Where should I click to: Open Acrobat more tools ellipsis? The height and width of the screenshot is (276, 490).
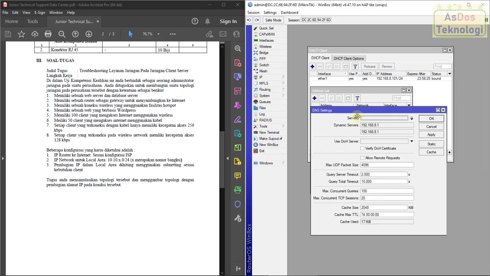tap(173, 34)
